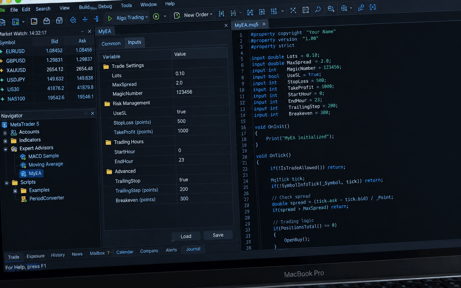Close the Market Watch panel

(x=90, y=31)
